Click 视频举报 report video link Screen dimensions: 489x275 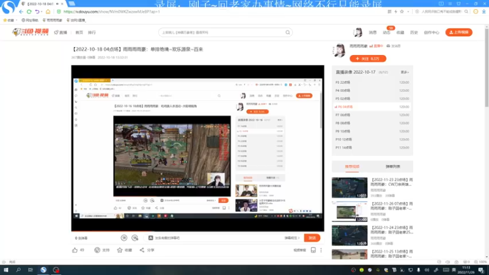[300, 250]
